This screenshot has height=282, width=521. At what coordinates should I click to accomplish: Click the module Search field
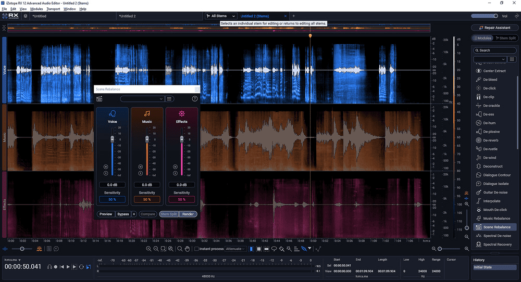[495, 50]
